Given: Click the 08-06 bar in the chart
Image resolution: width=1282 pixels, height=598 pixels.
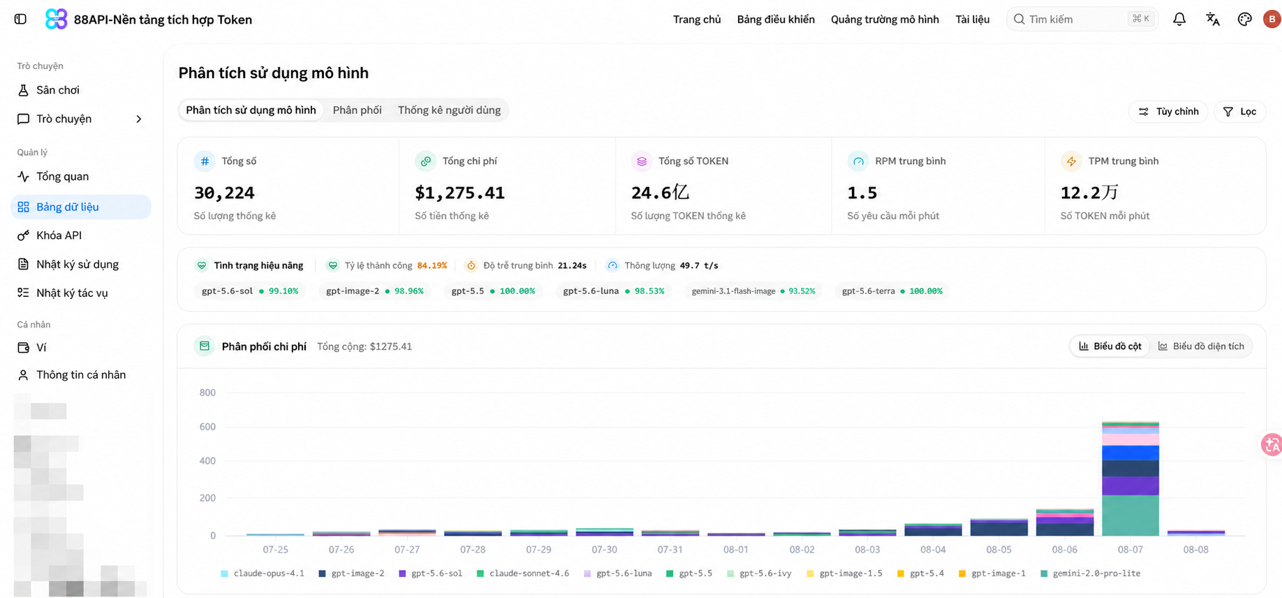Looking at the screenshot, I should pos(1065,523).
